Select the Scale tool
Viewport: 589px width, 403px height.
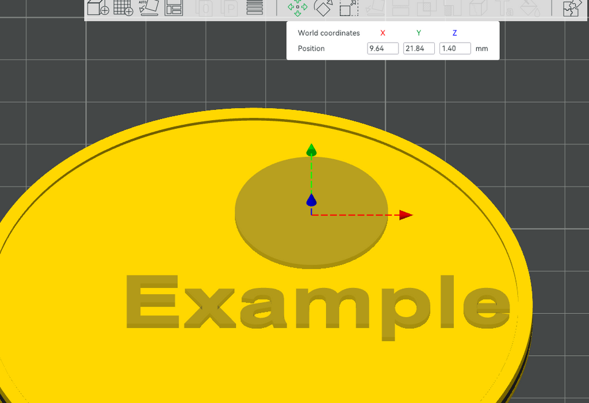pos(349,7)
